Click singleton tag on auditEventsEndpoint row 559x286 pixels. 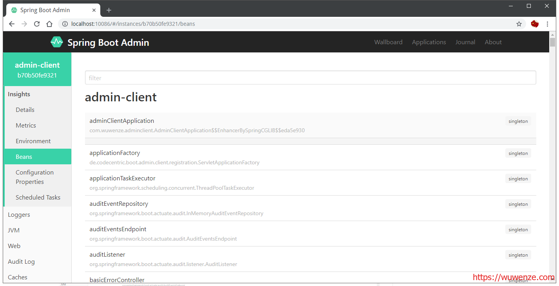tap(518, 230)
